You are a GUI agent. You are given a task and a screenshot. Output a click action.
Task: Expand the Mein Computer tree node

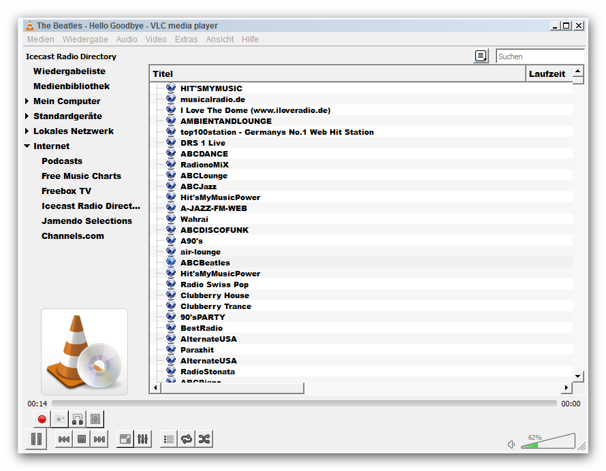27,101
